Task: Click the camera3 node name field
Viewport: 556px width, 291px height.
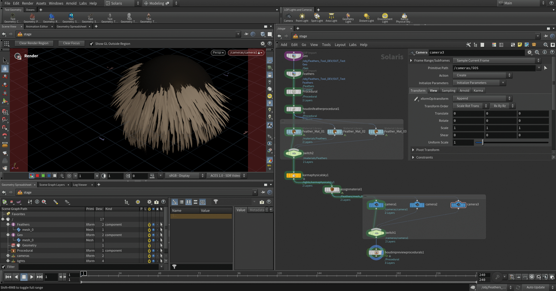Action: 476,52
